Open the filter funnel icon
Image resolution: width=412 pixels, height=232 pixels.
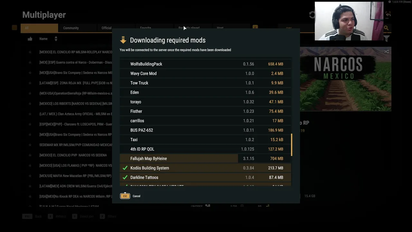[x=387, y=39]
